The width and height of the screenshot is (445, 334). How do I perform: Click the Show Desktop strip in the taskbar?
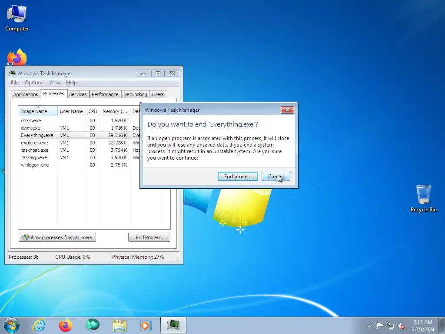pos(442,325)
